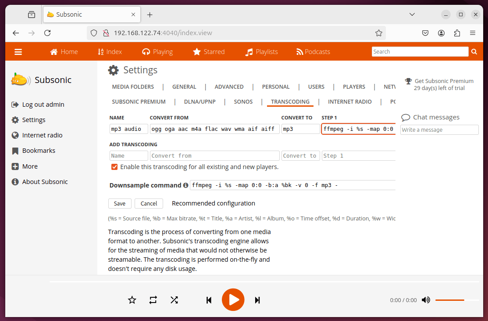Click Log out admin in sidebar
488x321 pixels.
38,105
